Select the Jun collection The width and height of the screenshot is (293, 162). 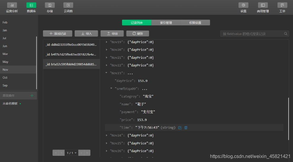tap(18, 46)
